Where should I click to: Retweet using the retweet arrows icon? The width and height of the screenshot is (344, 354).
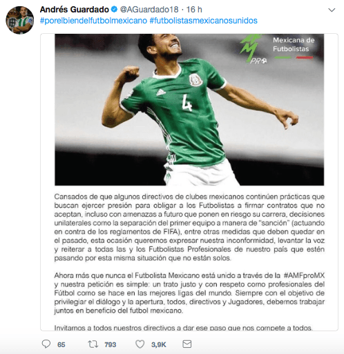click(x=93, y=344)
